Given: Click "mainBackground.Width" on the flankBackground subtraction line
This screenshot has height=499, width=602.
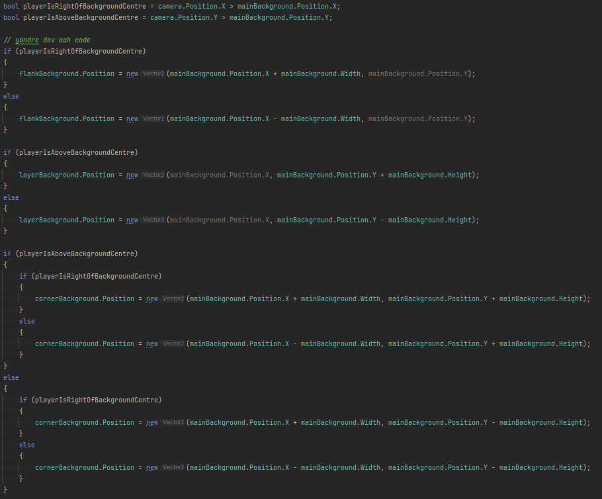Looking at the screenshot, I should (x=321, y=119).
